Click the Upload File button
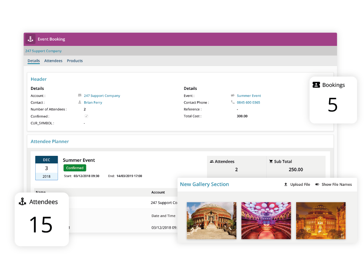Screen dimensions: 364x273 297,184
